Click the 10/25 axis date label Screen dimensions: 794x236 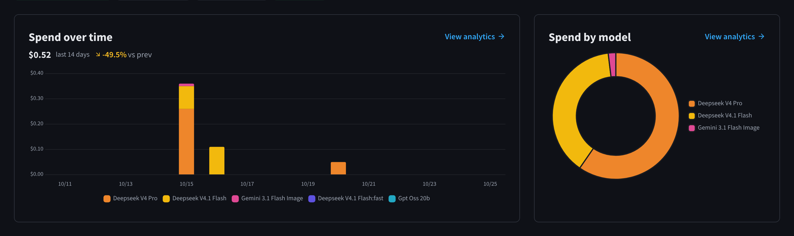click(490, 184)
